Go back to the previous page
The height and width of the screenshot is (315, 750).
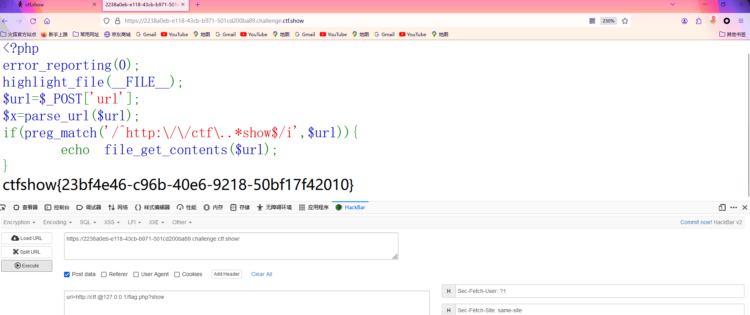click(x=5, y=21)
